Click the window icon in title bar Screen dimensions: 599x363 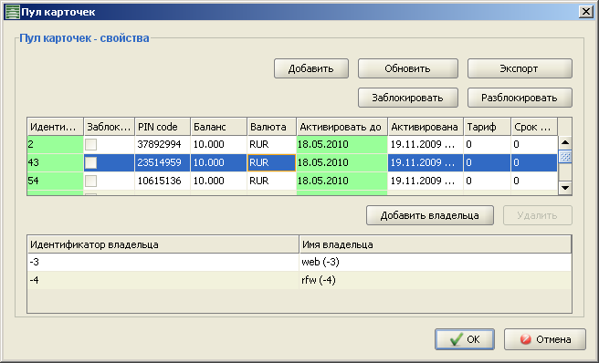coord(12,12)
